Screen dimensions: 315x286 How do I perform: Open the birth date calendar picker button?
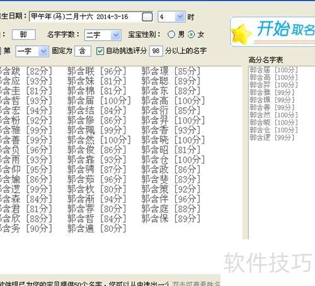coord(147,17)
